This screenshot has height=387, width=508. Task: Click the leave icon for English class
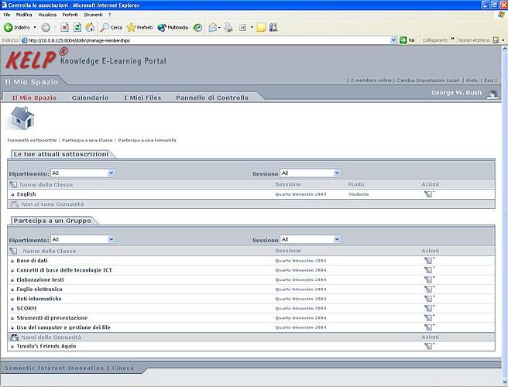(428, 194)
